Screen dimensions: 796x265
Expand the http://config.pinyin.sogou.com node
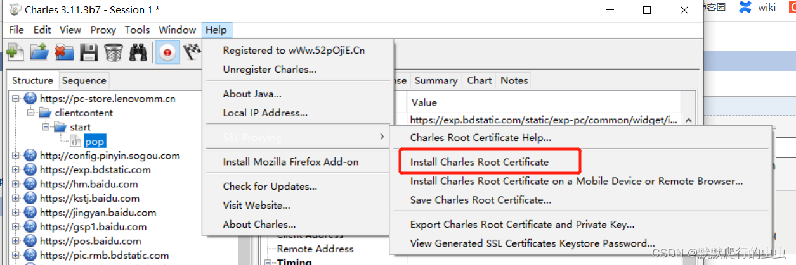pyautogui.click(x=16, y=156)
